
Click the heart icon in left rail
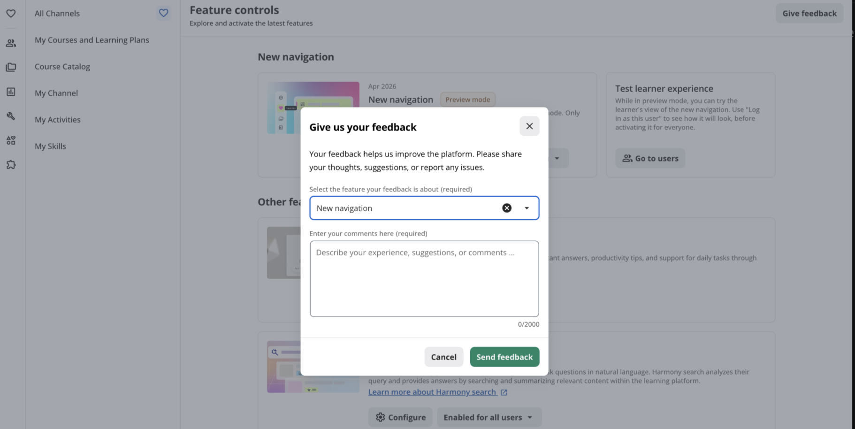11,14
